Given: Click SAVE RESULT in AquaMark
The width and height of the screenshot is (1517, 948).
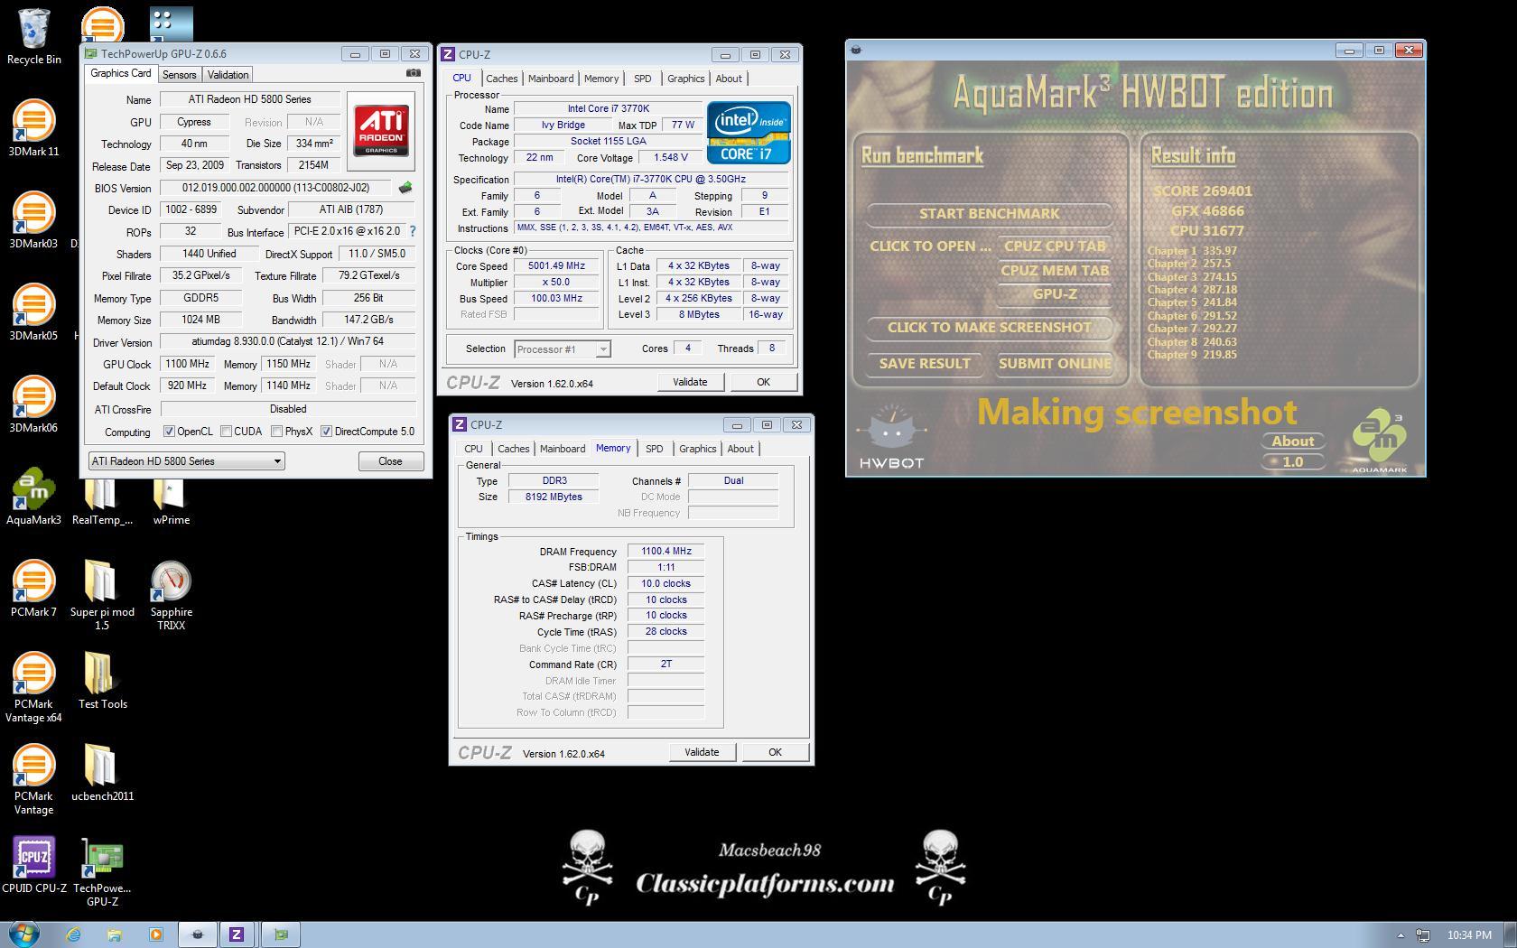Looking at the screenshot, I should pyautogui.click(x=925, y=364).
